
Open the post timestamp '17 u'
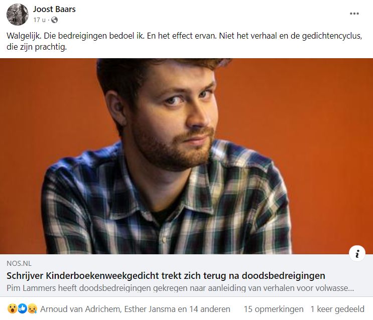click(39, 20)
